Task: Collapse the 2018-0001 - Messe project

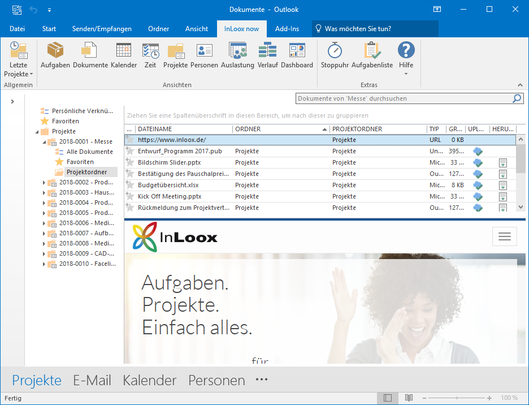Action: click(x=44, y=142)
